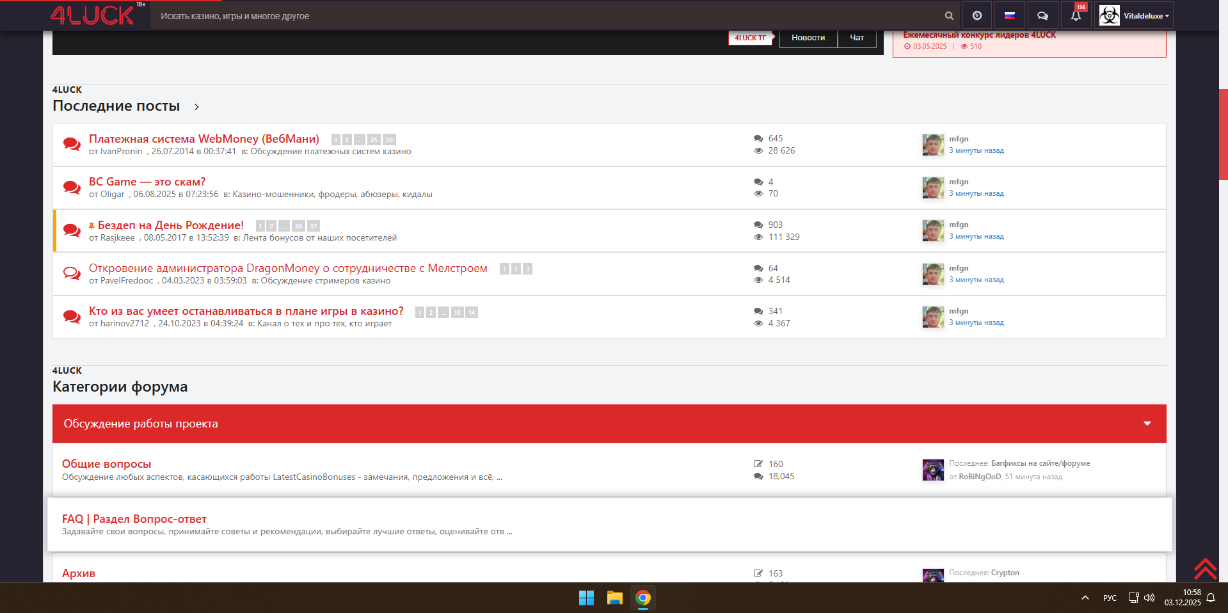Go to page 26 of WebMoney topic

click(389, 139)
